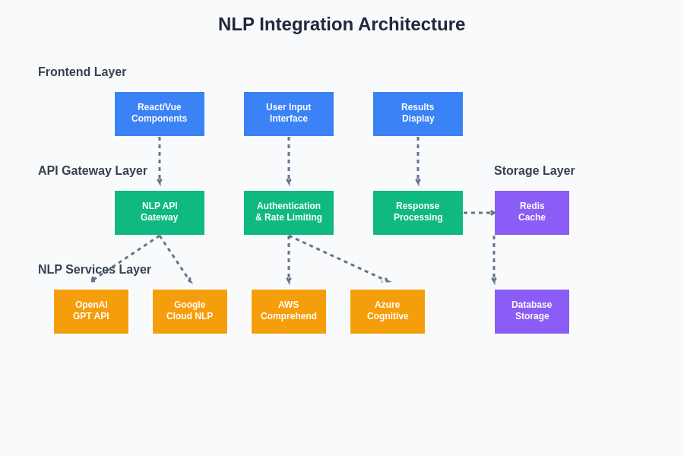Click the React/Vue Components box
This screenshot has width=684, height=456.
tap(160, 114)
